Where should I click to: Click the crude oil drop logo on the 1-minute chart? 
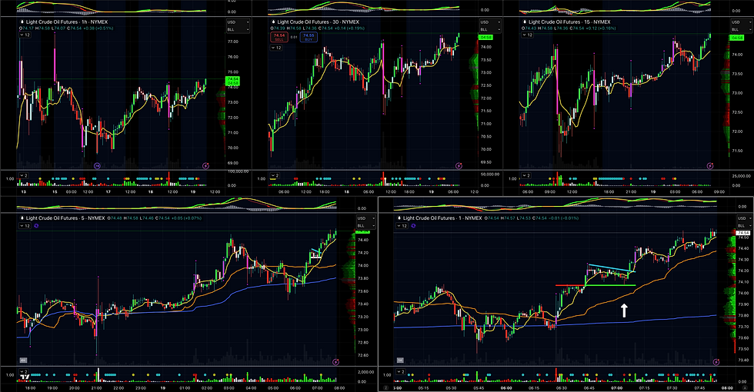[399, 218]
